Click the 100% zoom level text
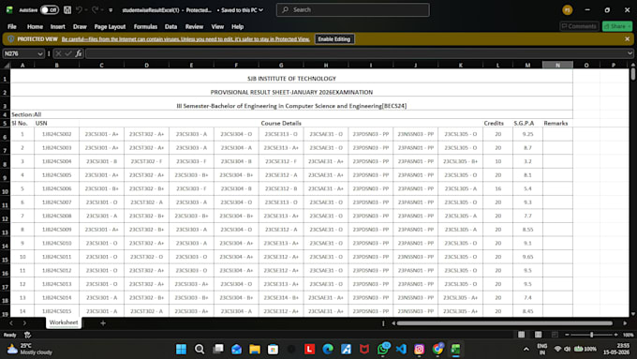 628,335
